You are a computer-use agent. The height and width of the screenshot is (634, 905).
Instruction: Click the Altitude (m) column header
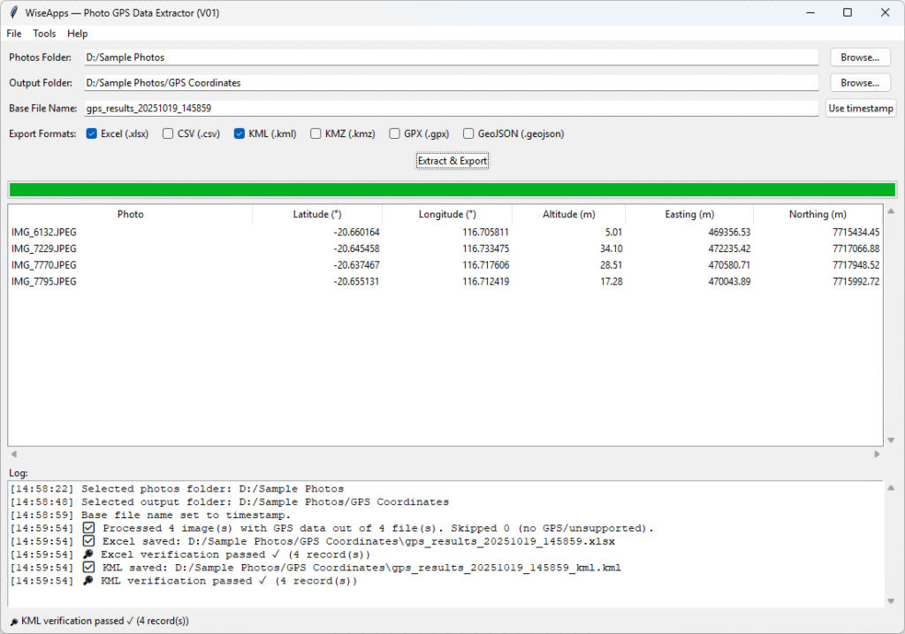(568, 214)
